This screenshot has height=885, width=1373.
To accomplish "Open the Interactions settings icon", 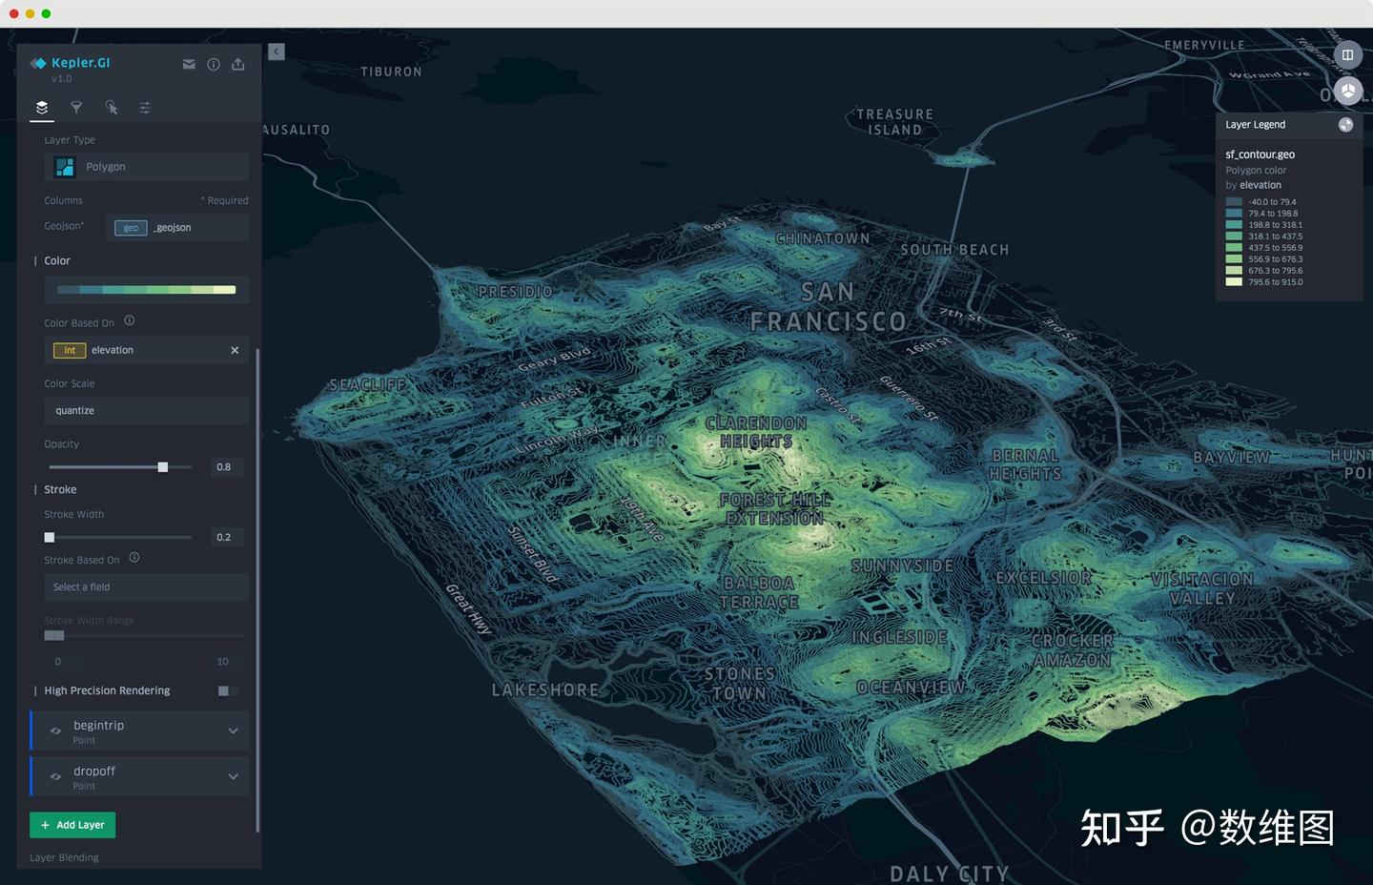I will point(112,107).
